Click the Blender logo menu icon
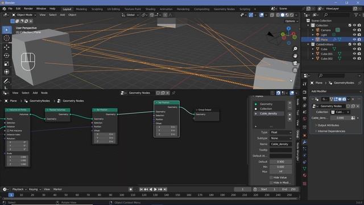Image resolution: width=364 pixels, height=205 pixels. 4,9
